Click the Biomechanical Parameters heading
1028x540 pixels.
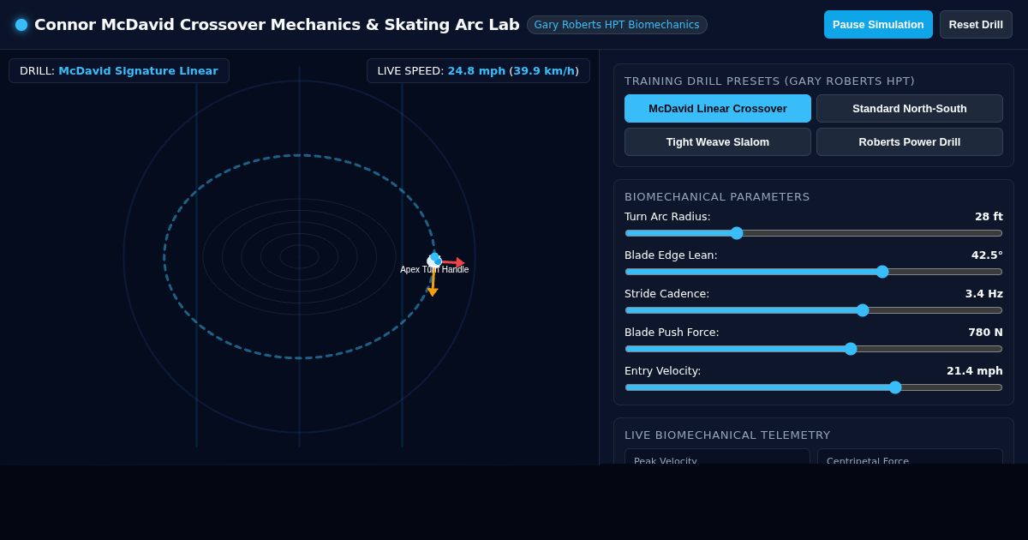coord(717,197)
